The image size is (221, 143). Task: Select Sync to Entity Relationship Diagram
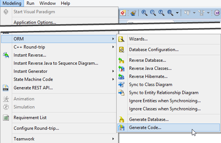click(x=169, y=93)
